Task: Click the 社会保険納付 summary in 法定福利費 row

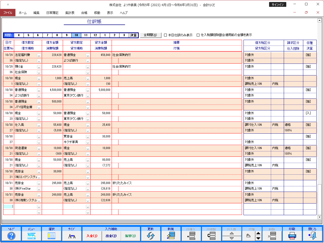Action: 122,55
